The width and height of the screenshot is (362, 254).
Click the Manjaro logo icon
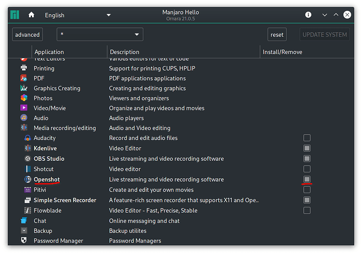(15, 15)
